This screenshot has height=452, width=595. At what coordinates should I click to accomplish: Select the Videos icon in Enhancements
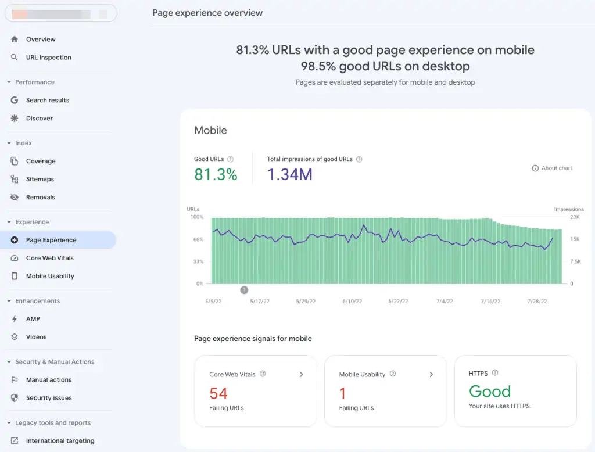click(14, 337)
